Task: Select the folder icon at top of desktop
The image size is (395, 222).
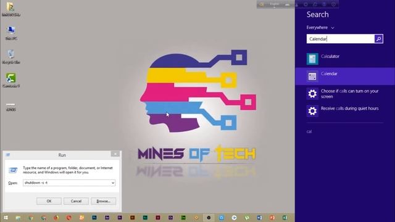Action: 11,9
